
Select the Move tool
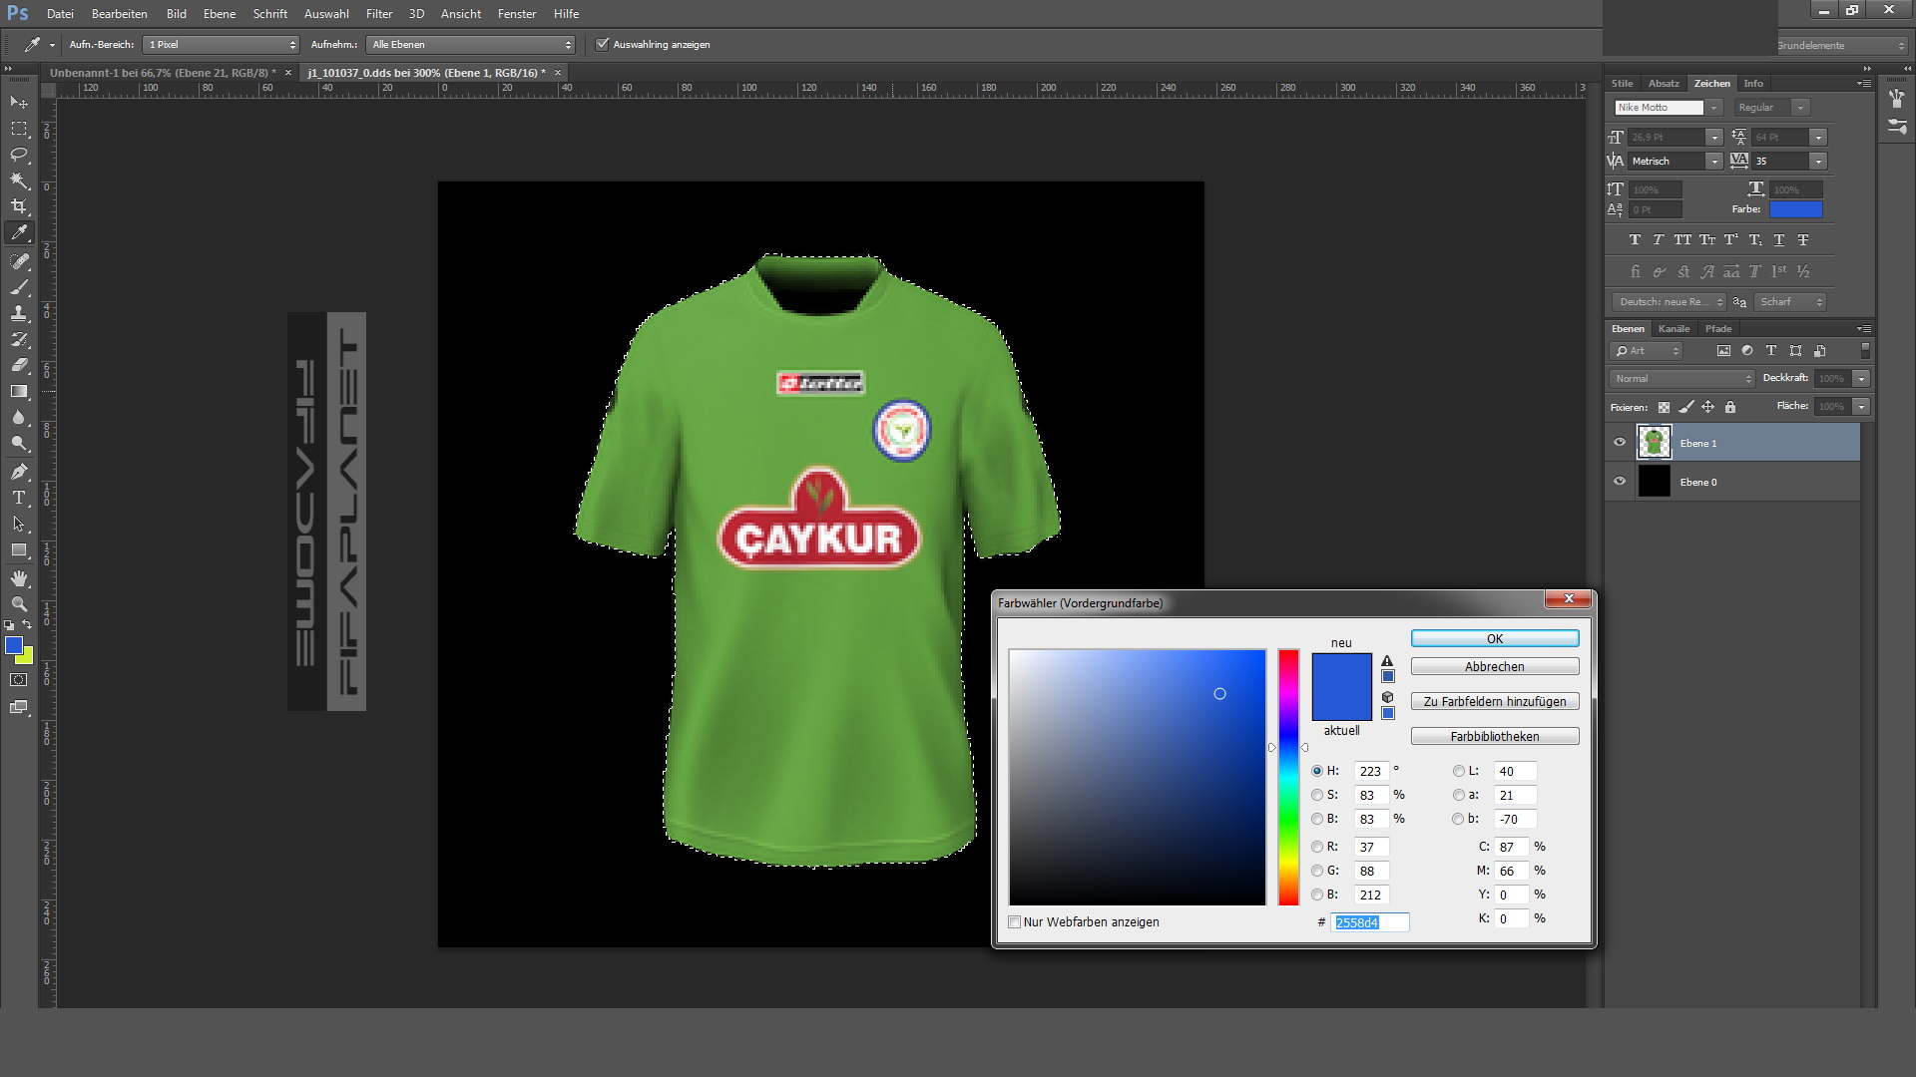click(19, 103)
